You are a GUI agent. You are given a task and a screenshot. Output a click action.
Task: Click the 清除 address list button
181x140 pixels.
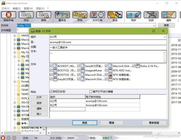(x=39, y=109)
